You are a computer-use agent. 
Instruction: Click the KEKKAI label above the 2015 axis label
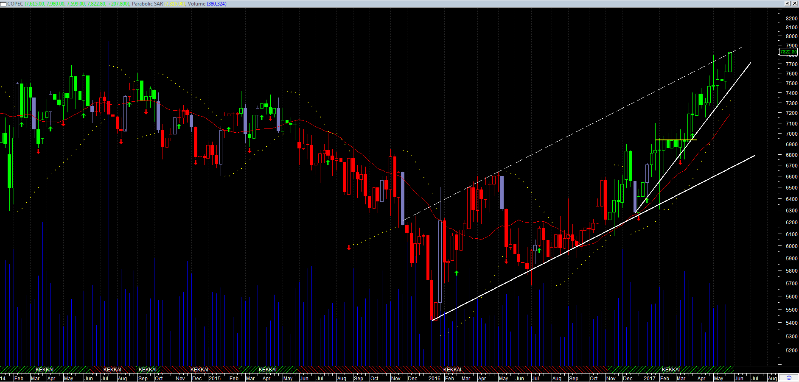tap(199, 370)
